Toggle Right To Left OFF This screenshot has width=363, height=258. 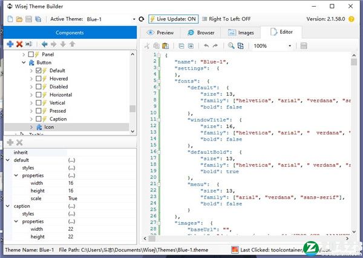tap(226, 19)
